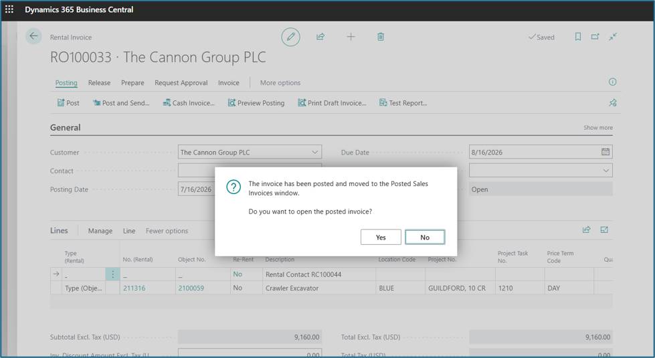Click the Location Code column header
The image size is (655, 358).
point(397,260)
